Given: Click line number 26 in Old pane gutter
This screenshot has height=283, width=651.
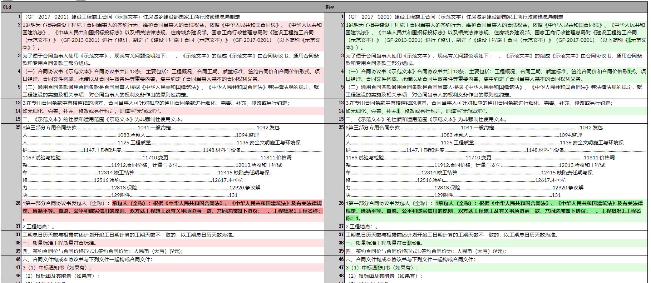Looking at the screenshot, I should [x=18, y=203].
